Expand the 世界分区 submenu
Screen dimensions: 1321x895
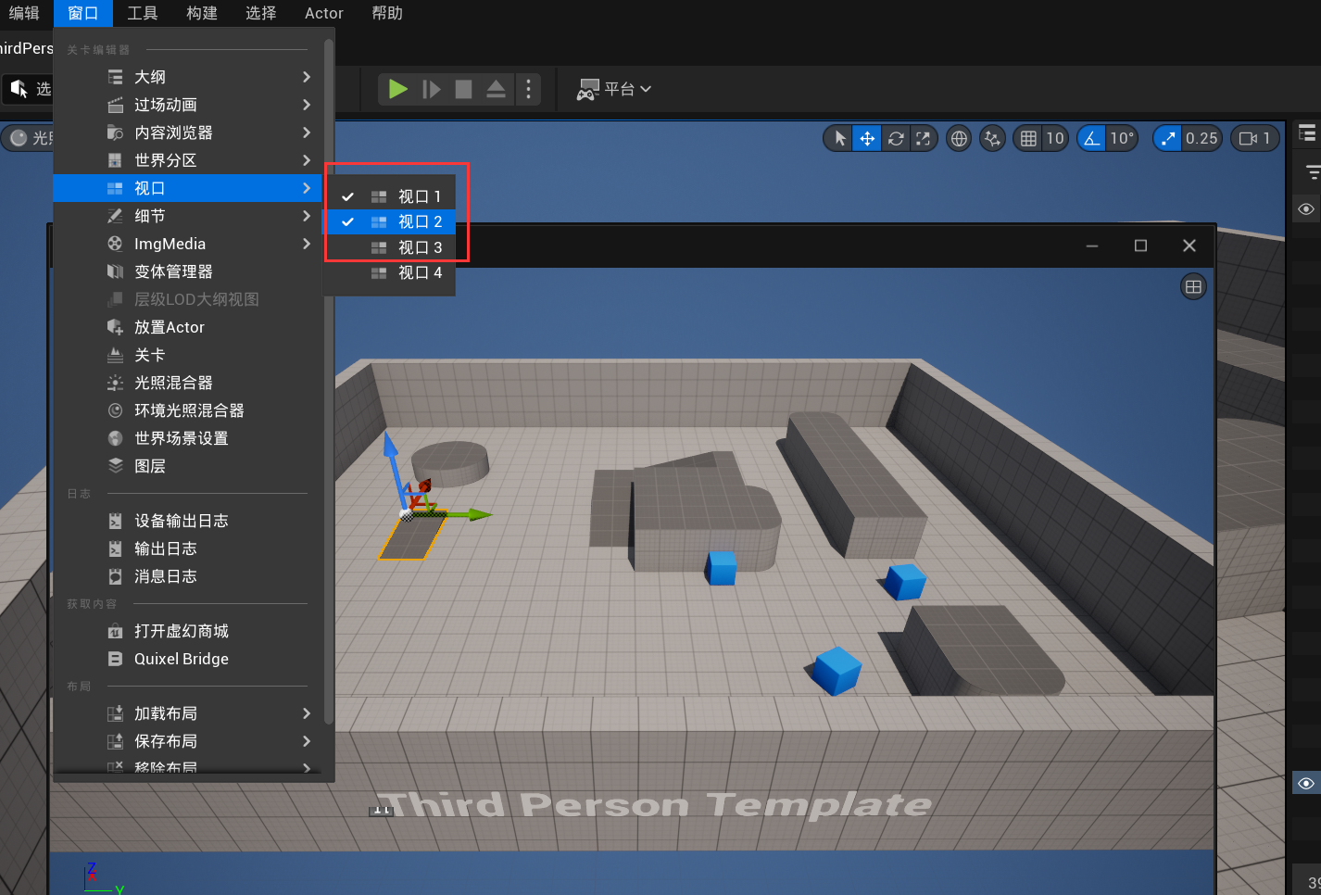(188, 160)
